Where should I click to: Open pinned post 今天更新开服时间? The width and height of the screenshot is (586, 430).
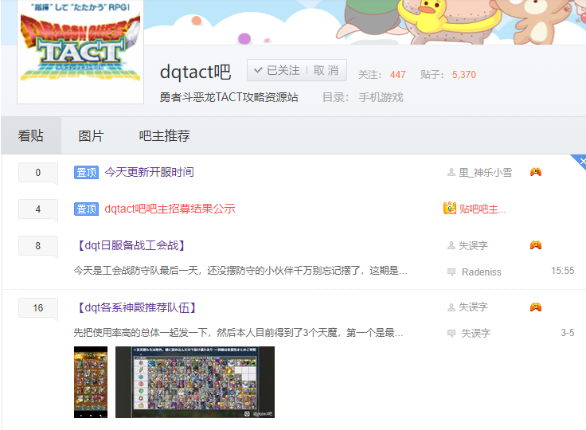pyautogui.click(x=149, y=172)
